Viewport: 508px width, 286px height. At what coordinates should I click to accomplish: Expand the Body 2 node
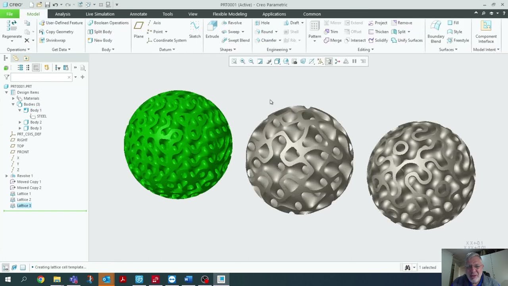point(20,122)
